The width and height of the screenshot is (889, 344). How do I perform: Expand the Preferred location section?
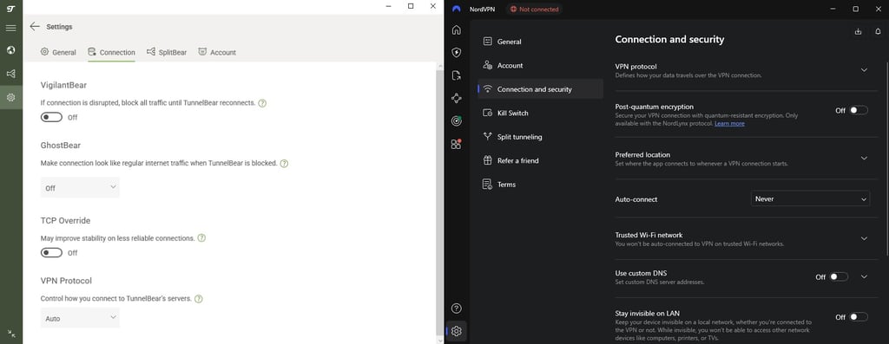click(x=864, y=159)
